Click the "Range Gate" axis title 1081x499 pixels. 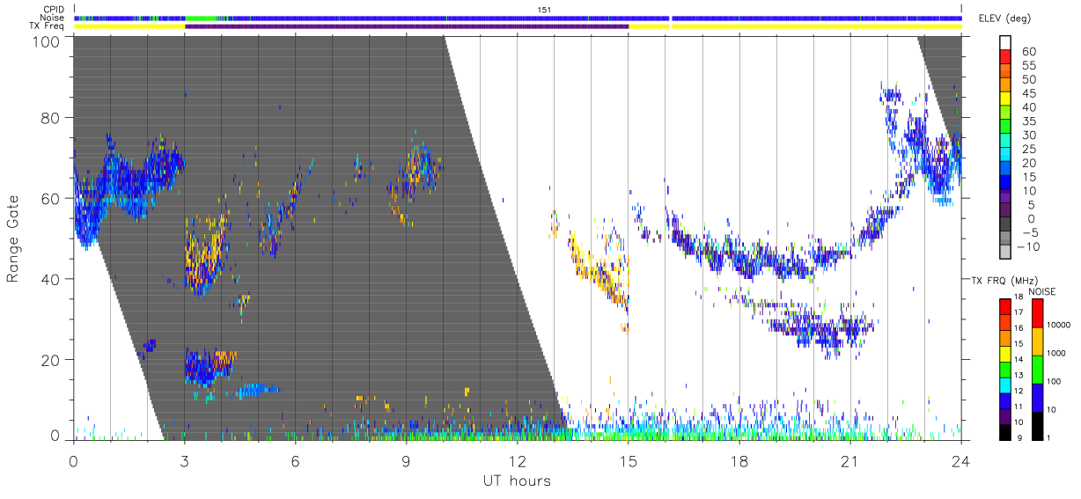click(x=12, y=238)
